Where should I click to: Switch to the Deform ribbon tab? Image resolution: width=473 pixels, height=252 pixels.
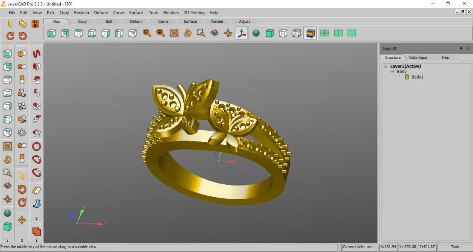tap(136, 21)
